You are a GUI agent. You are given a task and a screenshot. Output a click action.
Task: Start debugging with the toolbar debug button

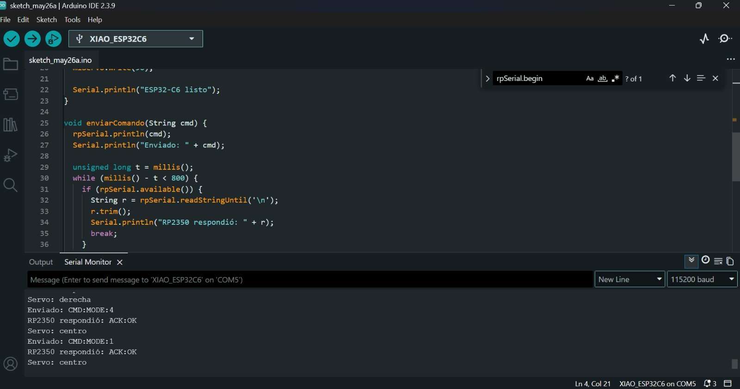54,39
